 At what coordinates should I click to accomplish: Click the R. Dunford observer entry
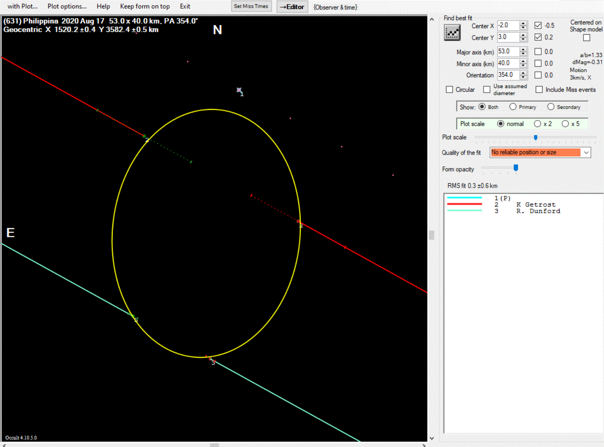tap(538, 211)
